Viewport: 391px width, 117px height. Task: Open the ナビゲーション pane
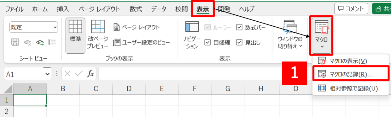[x=192, y=35]
